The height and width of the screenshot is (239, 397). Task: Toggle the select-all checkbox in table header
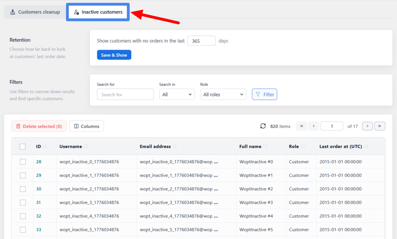[23, 146]
